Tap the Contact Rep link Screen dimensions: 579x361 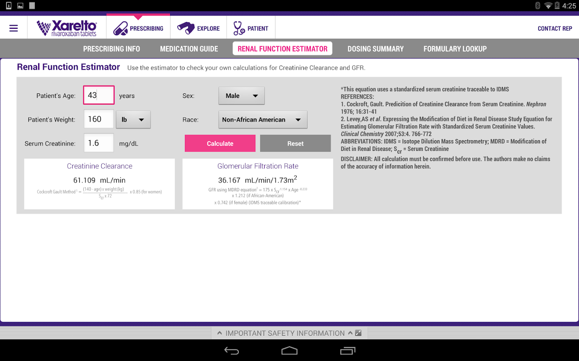[555, 28]
